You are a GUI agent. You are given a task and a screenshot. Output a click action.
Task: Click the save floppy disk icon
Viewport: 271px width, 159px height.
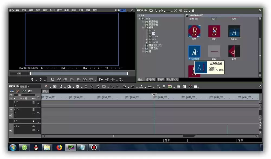[x=78, y=87]
